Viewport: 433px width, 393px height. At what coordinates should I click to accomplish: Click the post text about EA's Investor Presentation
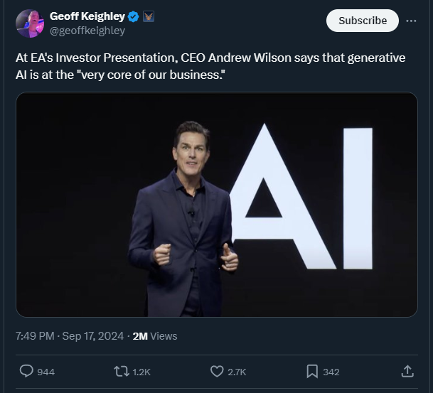210,66
